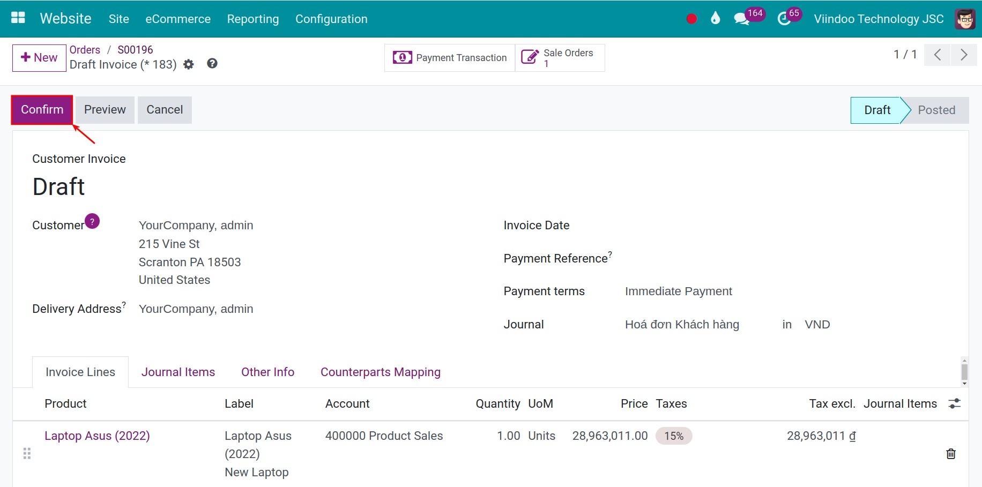The height and width of the screenshot is (487, 982).
Task: Click the Invoice Date input field
Action: click(x=787, y=226)
